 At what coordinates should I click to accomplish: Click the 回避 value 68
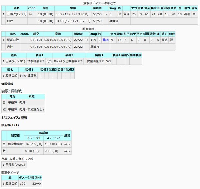(160, 14)
